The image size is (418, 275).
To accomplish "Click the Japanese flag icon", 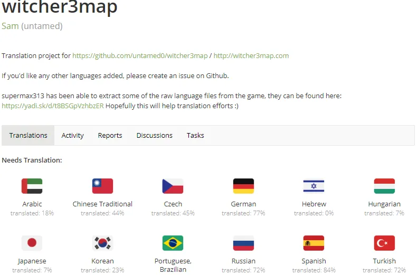I will point(32,243).
